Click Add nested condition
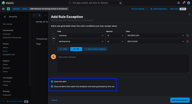This screenshot has width=192, height=104. coord(95,49)
